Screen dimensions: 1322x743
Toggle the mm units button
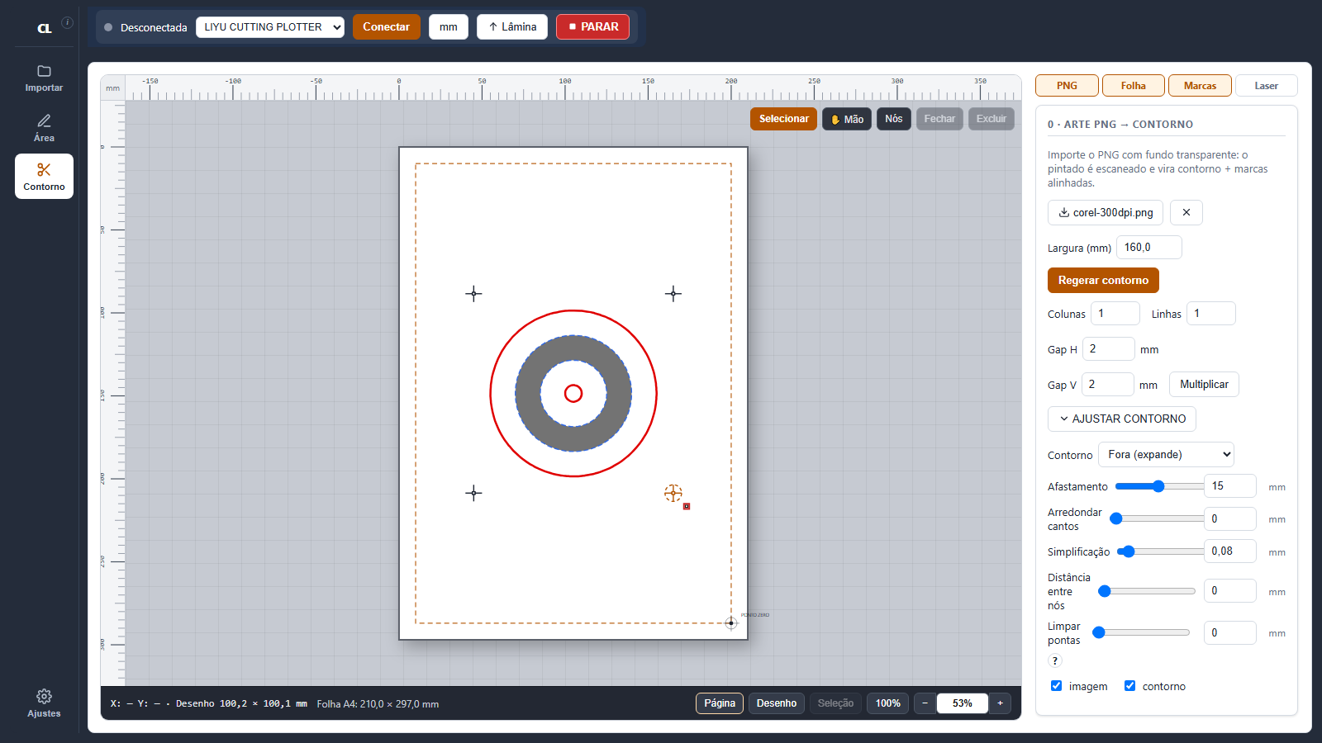coord(449,27)
